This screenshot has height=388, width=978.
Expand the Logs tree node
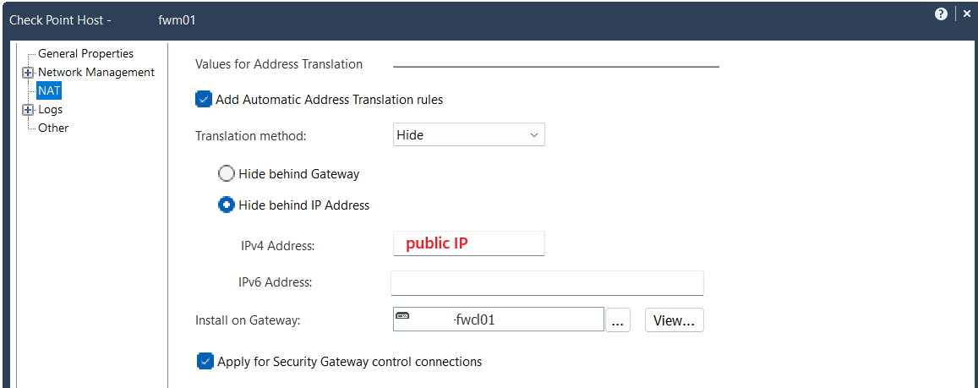(x=27, y=110)
